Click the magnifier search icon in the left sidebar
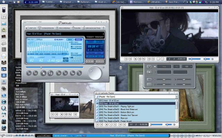The image size is (222, 138). click(4, 108)
